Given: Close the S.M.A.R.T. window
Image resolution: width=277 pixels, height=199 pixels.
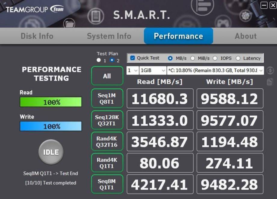Looking at the screenshot, I should pyautogui.click(x=273, y=5).
